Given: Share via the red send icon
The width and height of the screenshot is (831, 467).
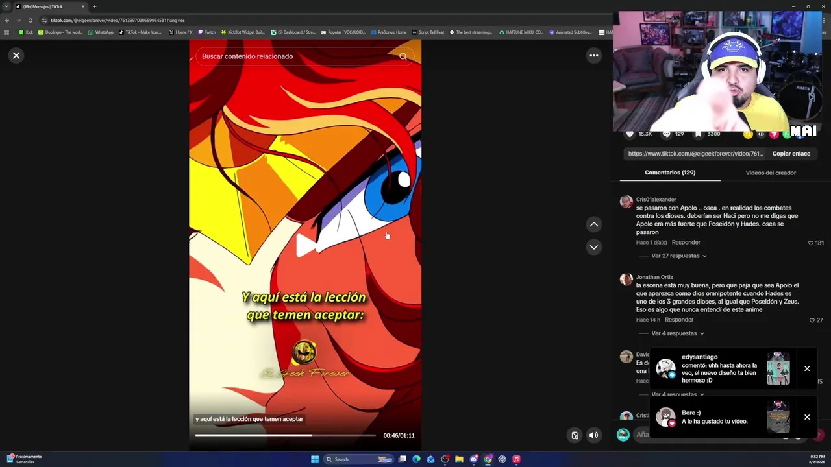Looking at the screenshot, I should [774, 134].
